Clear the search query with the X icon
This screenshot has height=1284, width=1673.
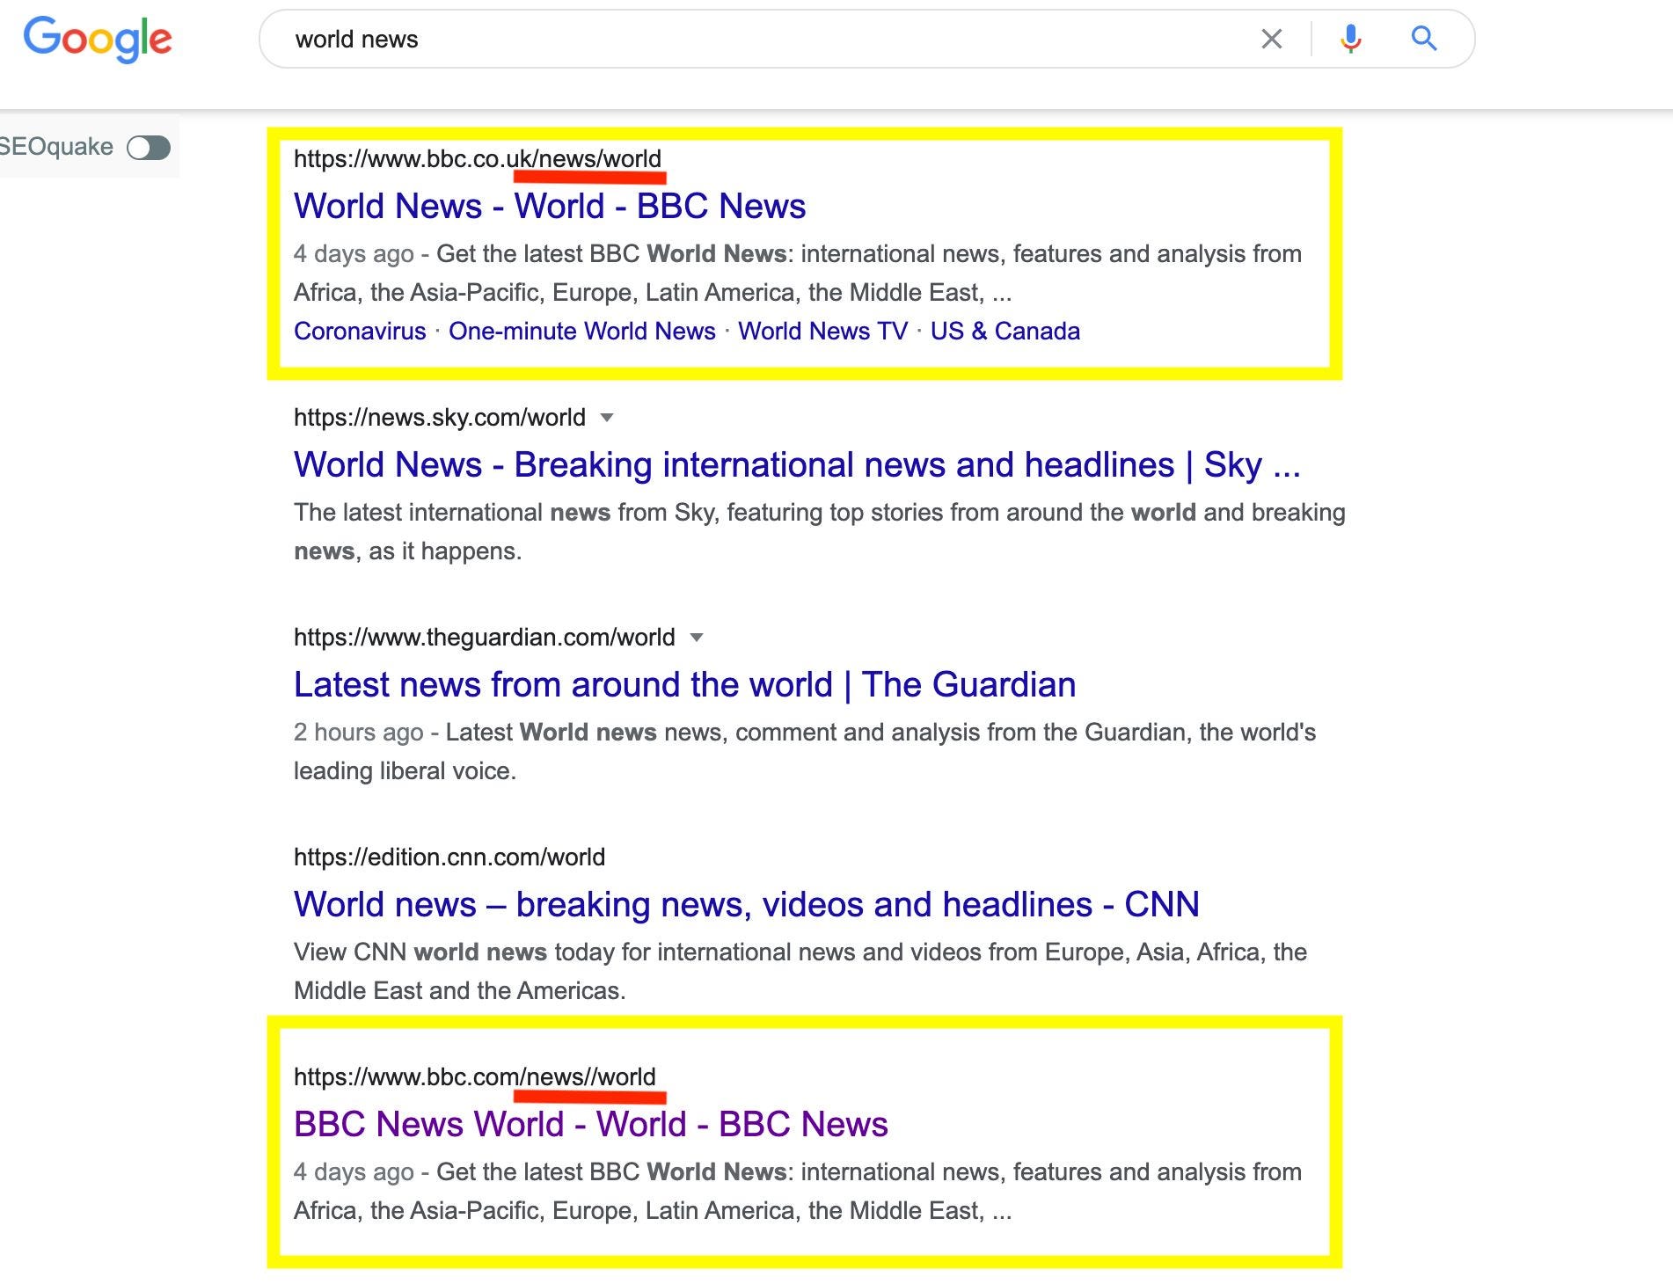pos(1271,39)
